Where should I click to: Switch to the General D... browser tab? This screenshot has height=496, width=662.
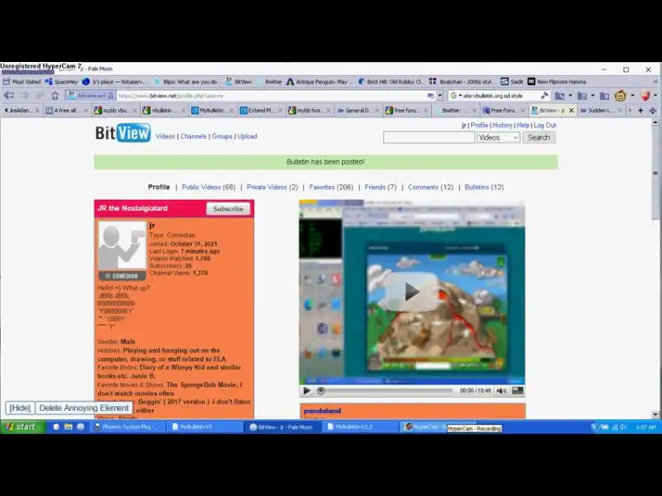point(358,111)
